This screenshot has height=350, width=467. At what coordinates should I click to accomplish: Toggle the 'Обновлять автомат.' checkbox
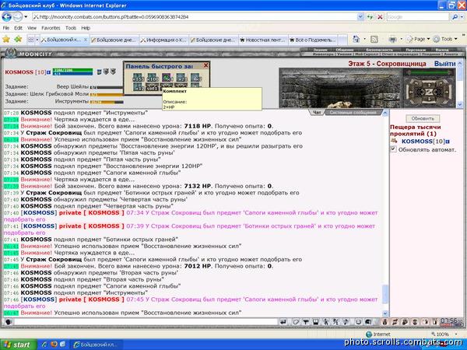[393, 149]
